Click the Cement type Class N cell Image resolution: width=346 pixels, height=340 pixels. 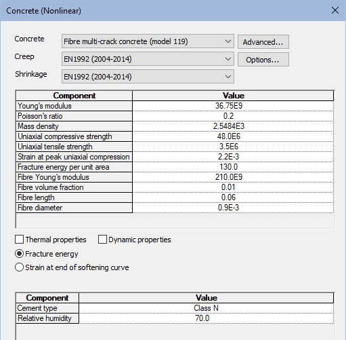(207, 308)
